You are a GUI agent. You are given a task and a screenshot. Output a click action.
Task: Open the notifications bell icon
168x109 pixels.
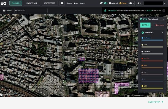[x=138, y=3]
